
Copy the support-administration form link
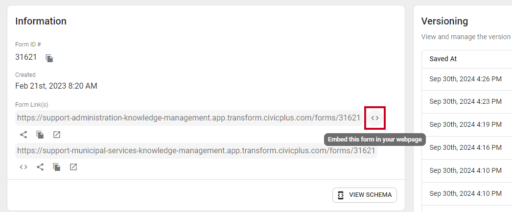click(40, 135)
